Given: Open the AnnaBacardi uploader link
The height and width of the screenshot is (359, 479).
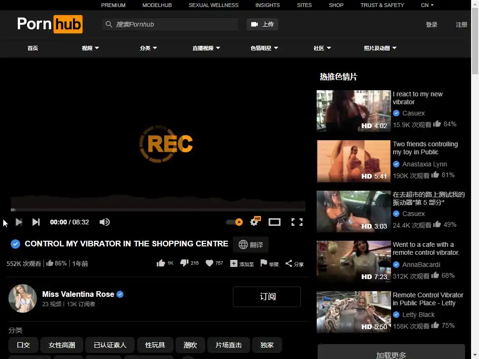Looking at the screenshot, I should [421, 265].
